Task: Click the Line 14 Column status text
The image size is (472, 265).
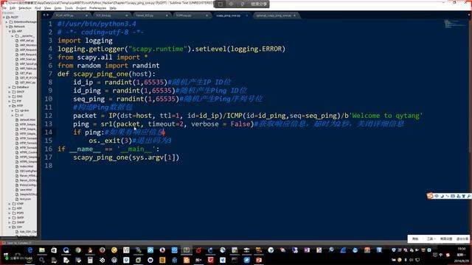Action: click(x=19, y=243)
